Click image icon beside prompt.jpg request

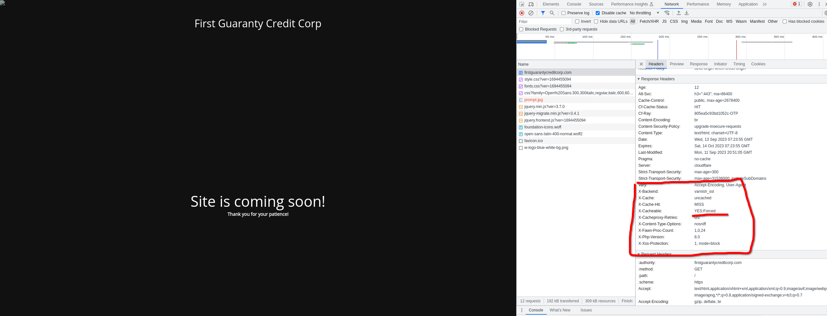point(521,100)
